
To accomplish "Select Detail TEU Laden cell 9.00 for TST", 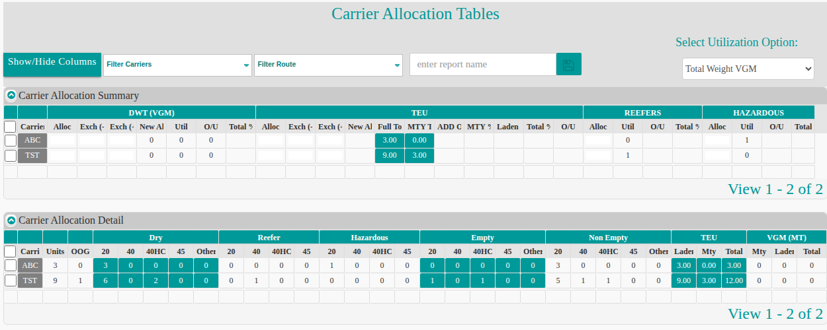I will (x=684, y=280).
